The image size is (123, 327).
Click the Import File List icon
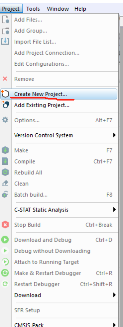(x=5, y=42)
